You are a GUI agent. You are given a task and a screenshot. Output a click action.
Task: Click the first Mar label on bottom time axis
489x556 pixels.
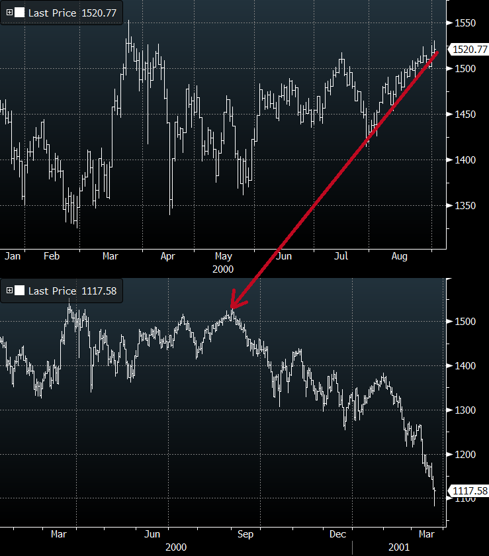pyautogui.click(x=58, y=534)
